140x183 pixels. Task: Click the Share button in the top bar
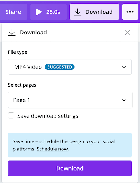(x=13, y=12)
